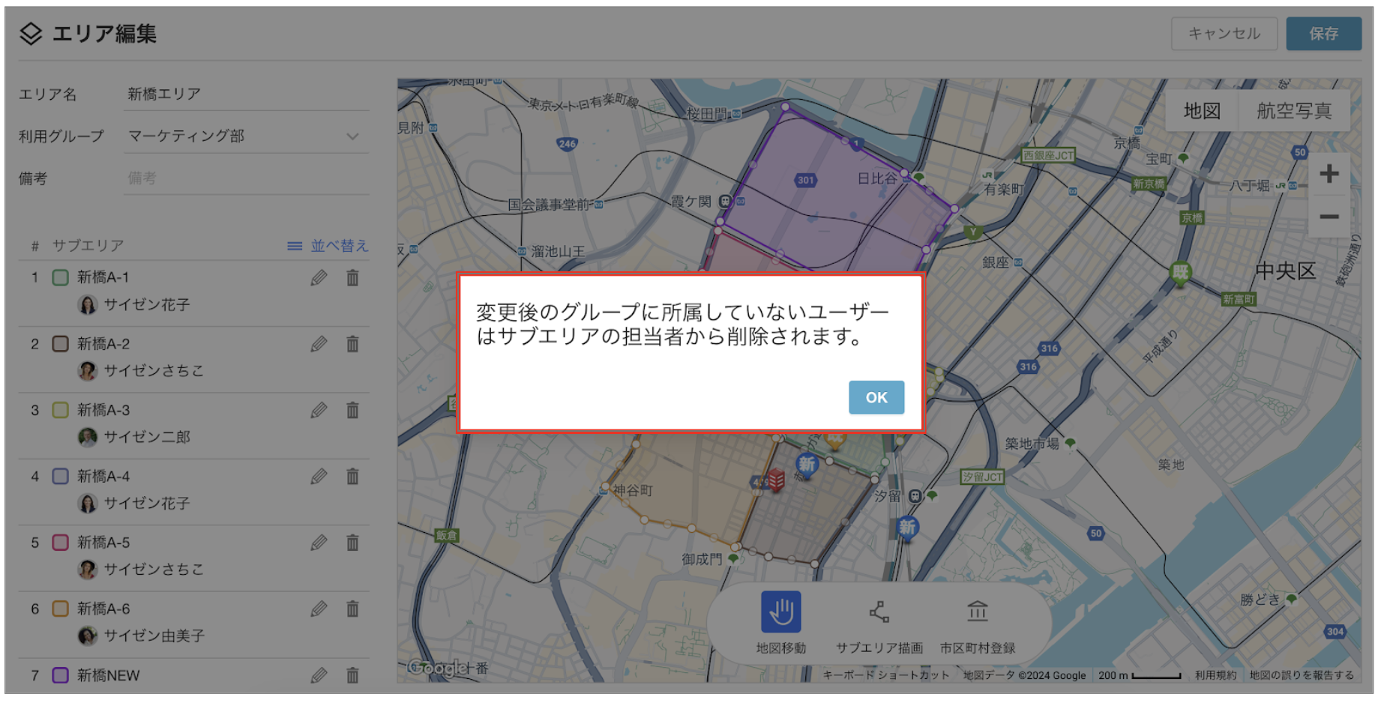
Task: Edit sub-area 新橋A-5 with pencil icon
Action: coord(319,543)
